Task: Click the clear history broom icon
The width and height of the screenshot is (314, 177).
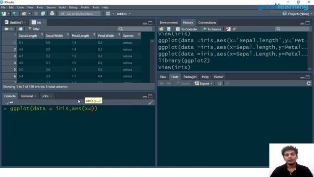Action: point(235,29)
